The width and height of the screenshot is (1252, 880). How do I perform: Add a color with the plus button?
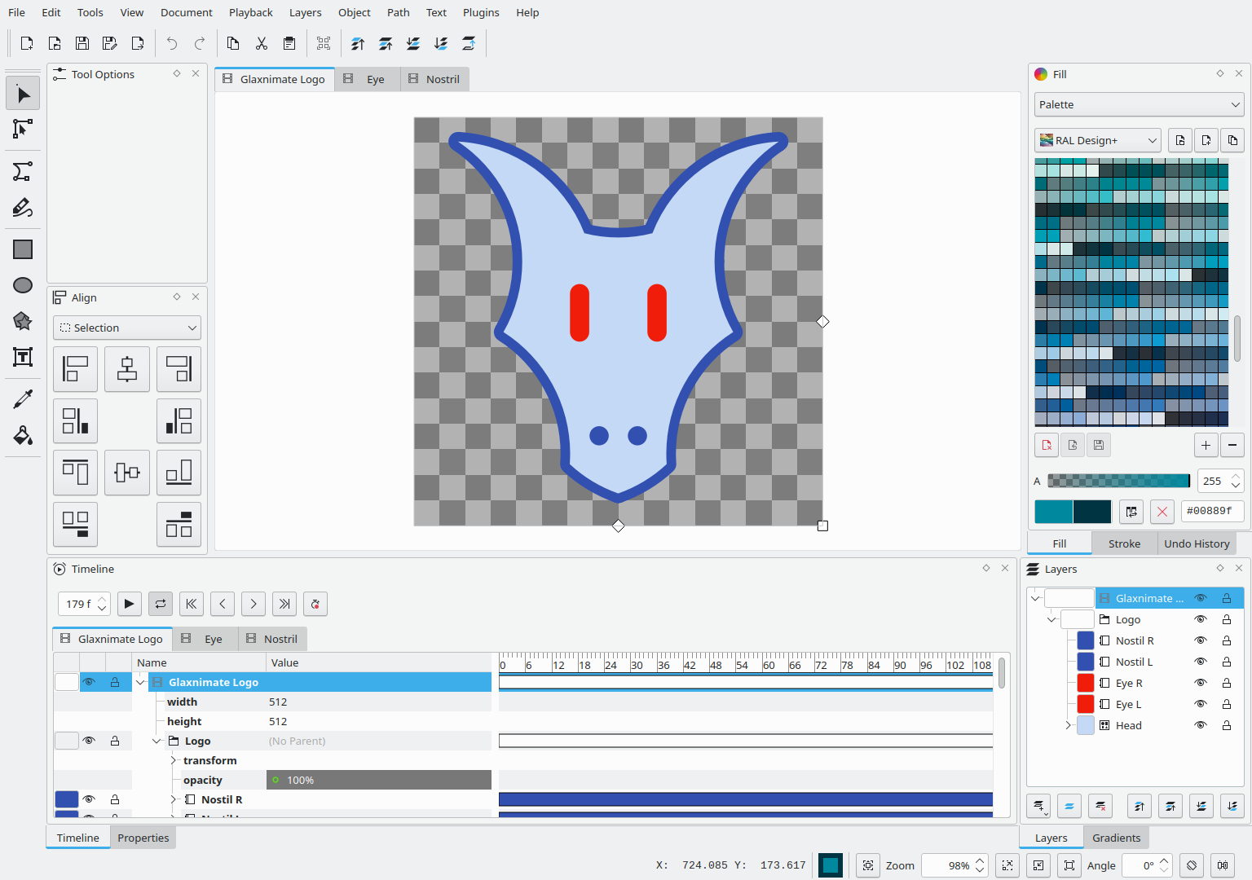point(1206,445)
